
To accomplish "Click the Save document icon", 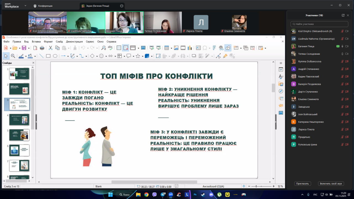I will point(24,48).
